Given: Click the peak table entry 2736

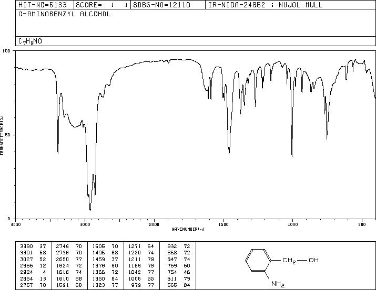Looking at the screenshot, I should tap(63, 253).
